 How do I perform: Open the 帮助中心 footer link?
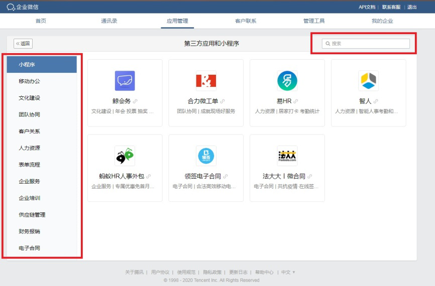[264, 272]
